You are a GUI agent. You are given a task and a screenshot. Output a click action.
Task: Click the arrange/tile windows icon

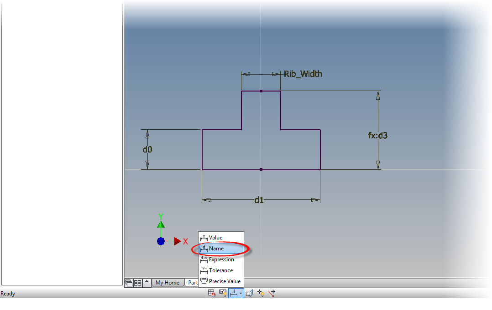click(x=137, y=283)
